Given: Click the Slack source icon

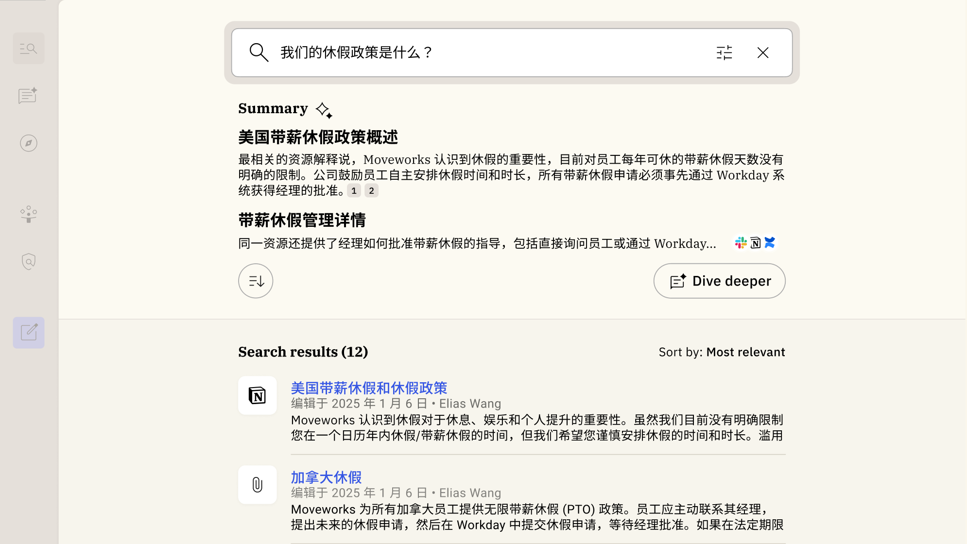Looking at the screenshot, I should [741, 243].
